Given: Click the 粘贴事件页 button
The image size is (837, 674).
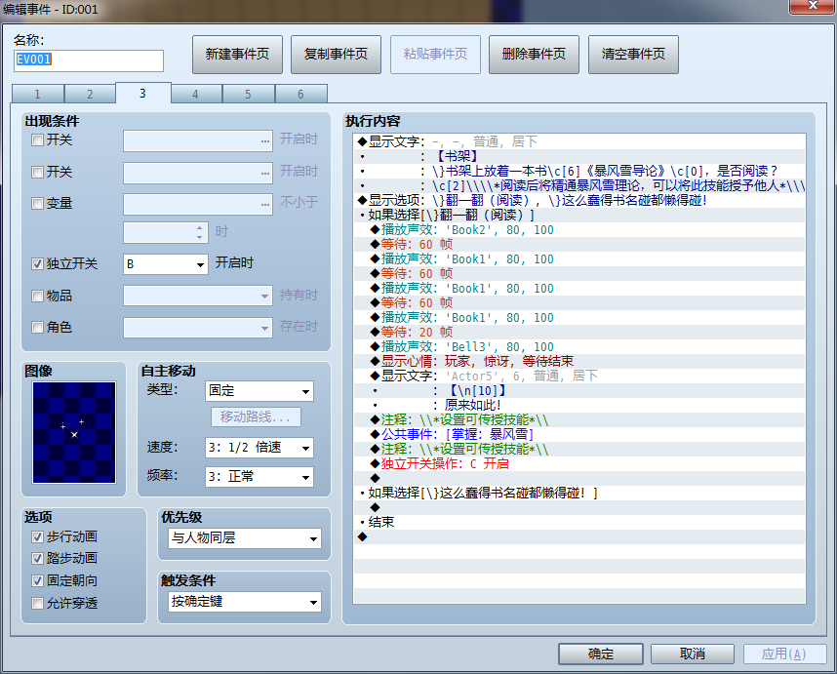Looking at the screenshot, I should tap(436, 55).
